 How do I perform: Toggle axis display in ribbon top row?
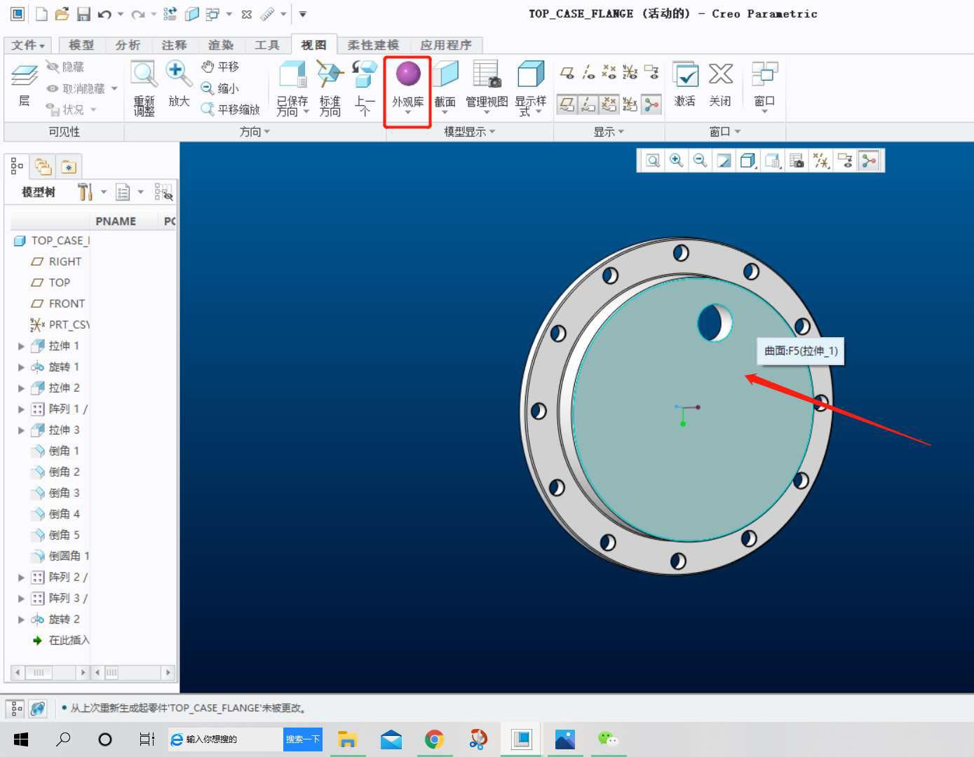[588, 71]
